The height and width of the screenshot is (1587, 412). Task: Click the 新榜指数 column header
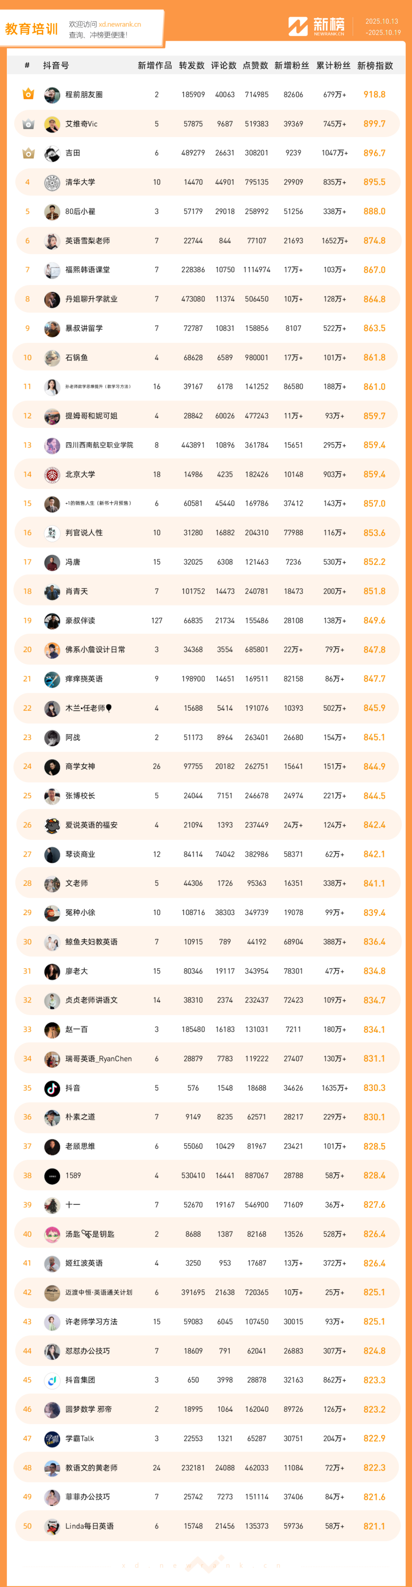(375, 65)
